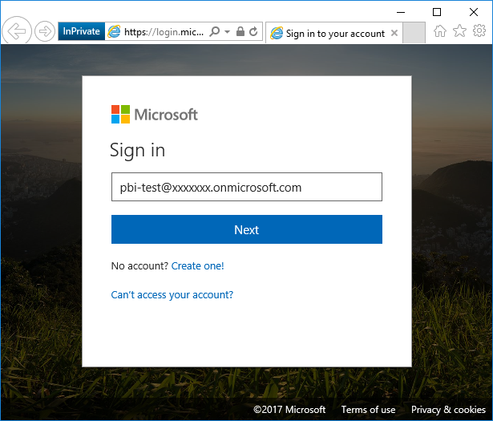
Task: Go back with the browser Back arrow
Action: tap(16, 30)
